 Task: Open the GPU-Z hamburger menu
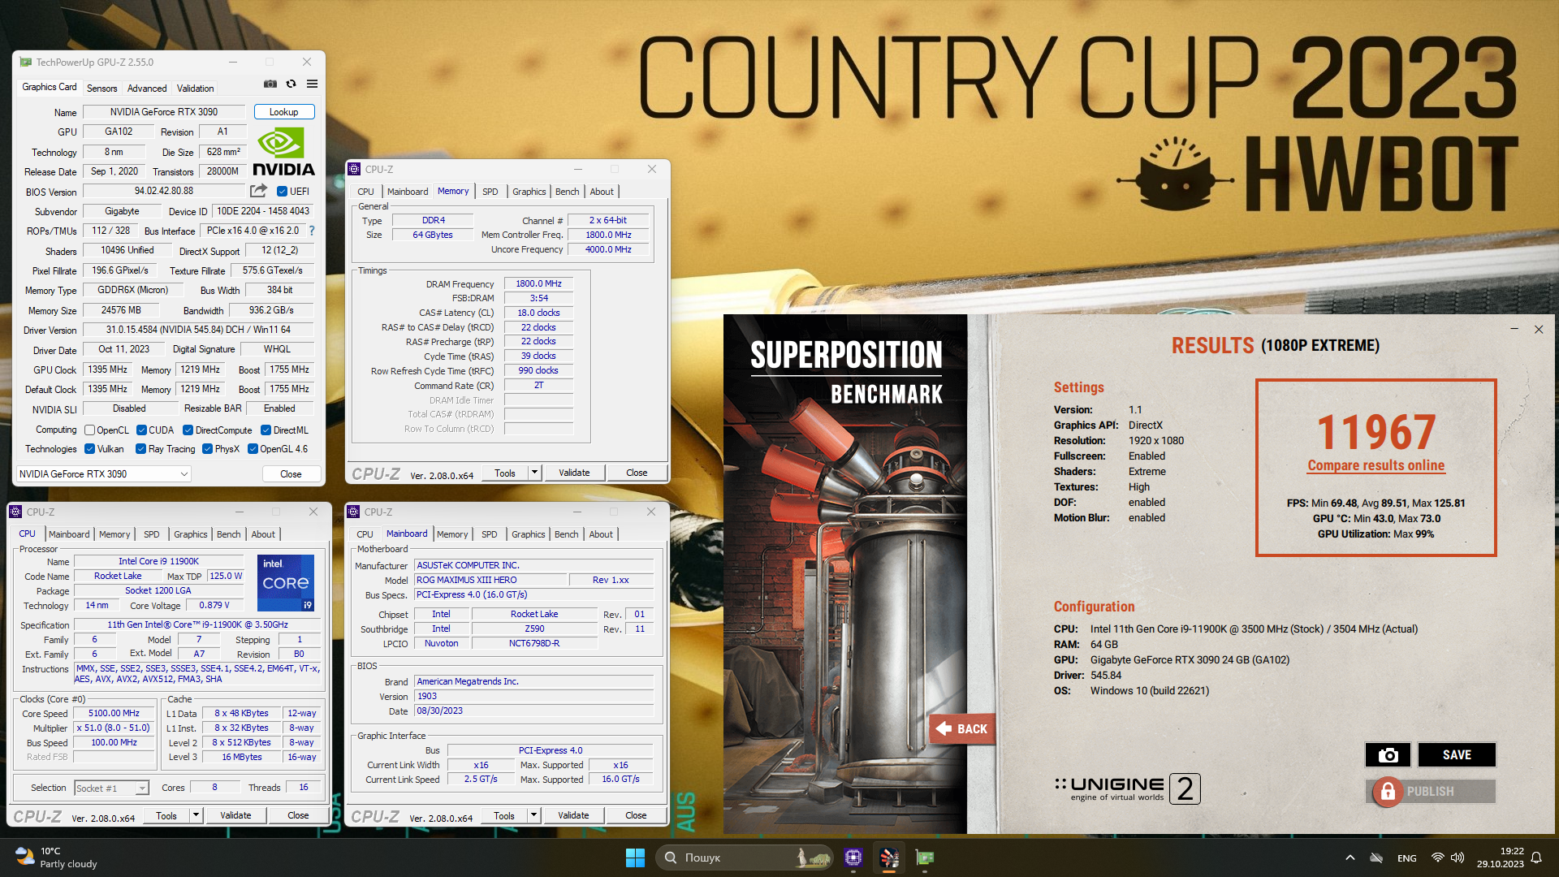point(312,84)
